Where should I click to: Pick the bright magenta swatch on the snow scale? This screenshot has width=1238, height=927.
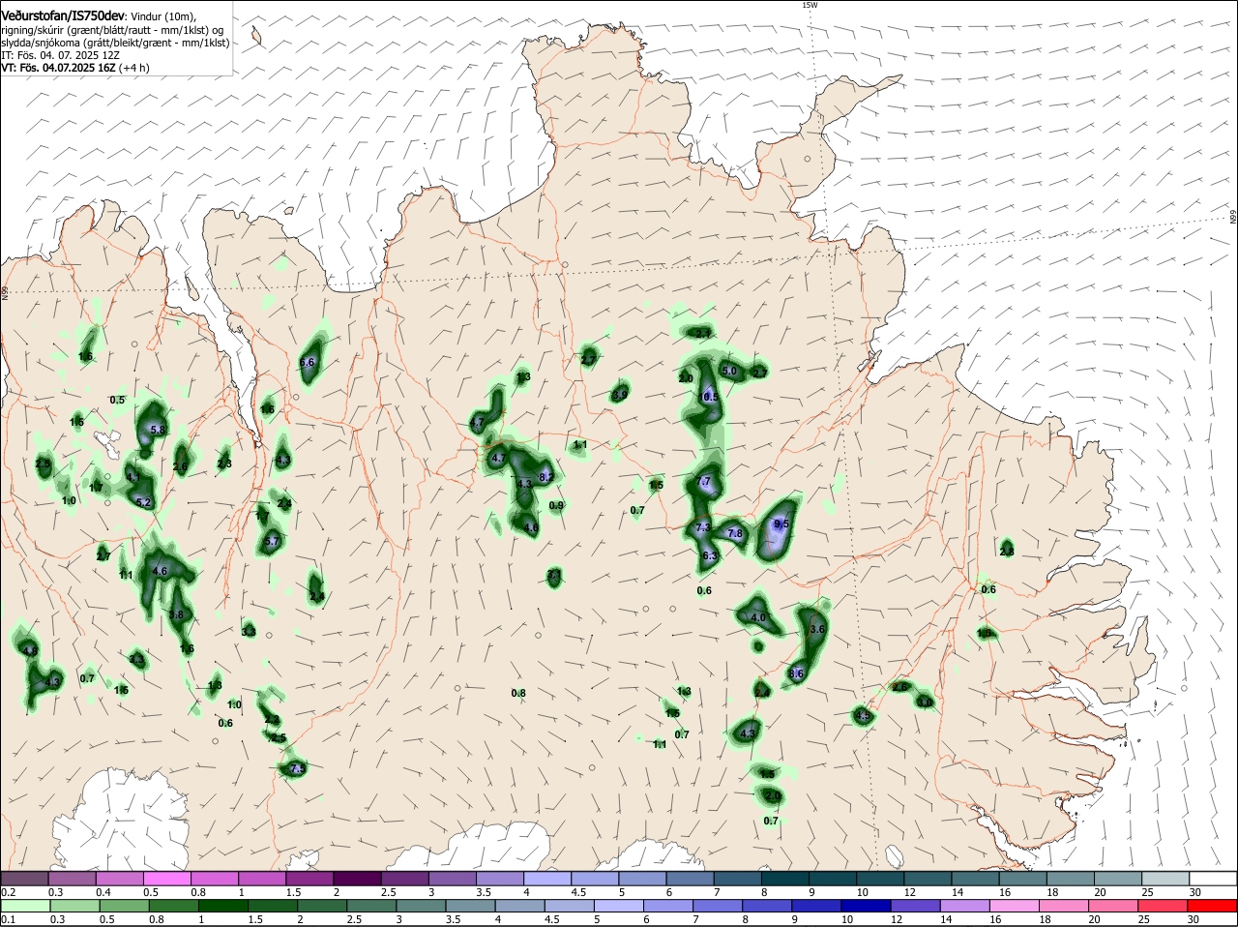pyautogui.click(x=166, y=878)
